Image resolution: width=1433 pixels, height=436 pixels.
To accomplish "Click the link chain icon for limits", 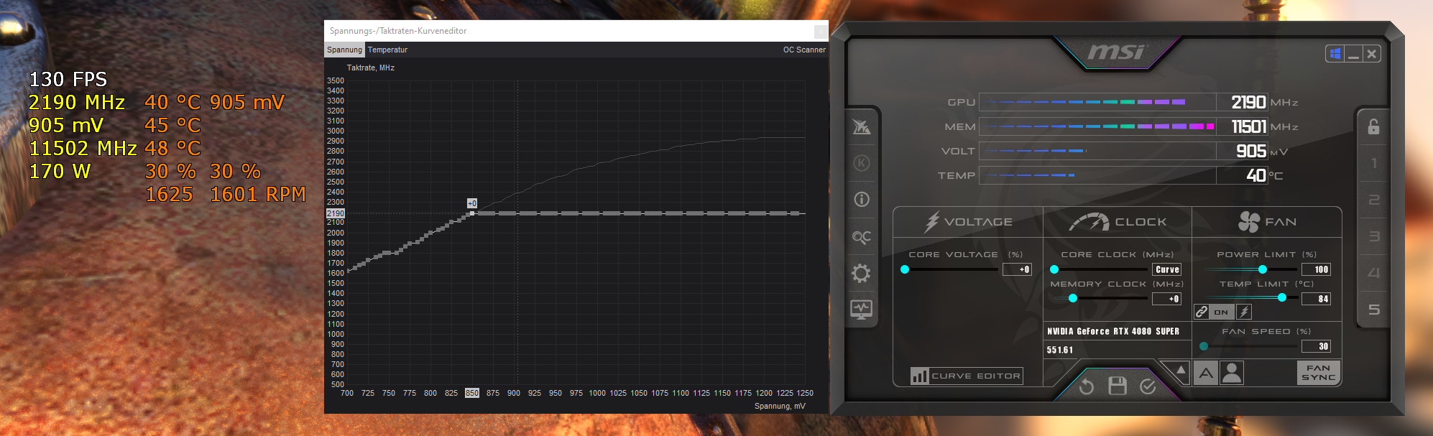I will tap(1202, 312).
